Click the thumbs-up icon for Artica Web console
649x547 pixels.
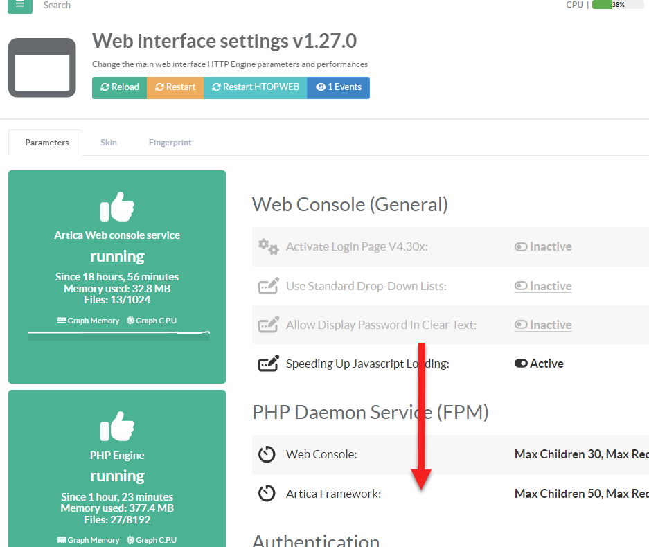pyautogui.click(x=117, y=206)
